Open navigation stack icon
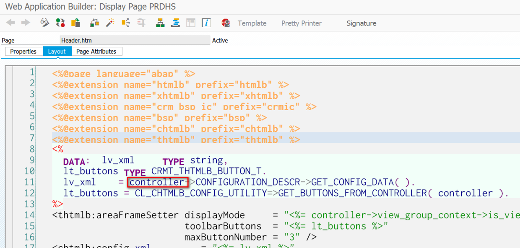Screen dimensions: 520x248 click(175, 23)
